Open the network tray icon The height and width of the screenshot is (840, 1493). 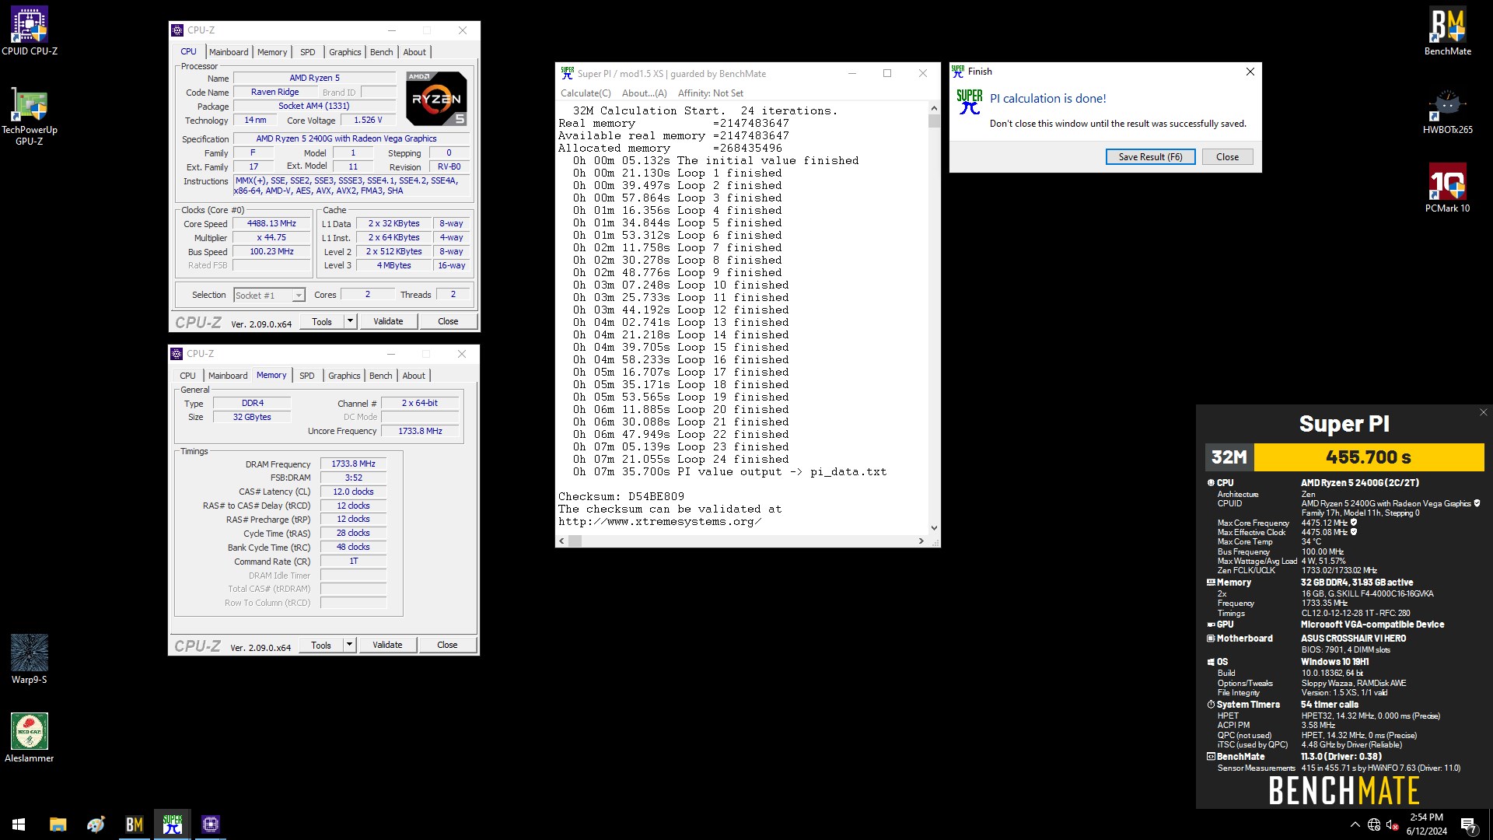coord(1374,824)
